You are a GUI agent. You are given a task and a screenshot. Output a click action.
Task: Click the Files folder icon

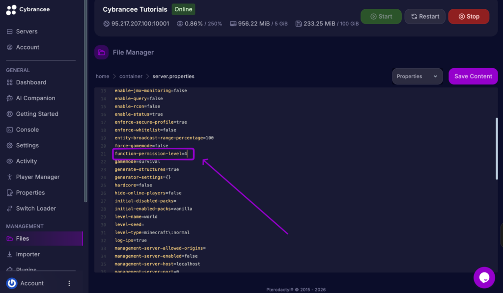coord(10,238)
